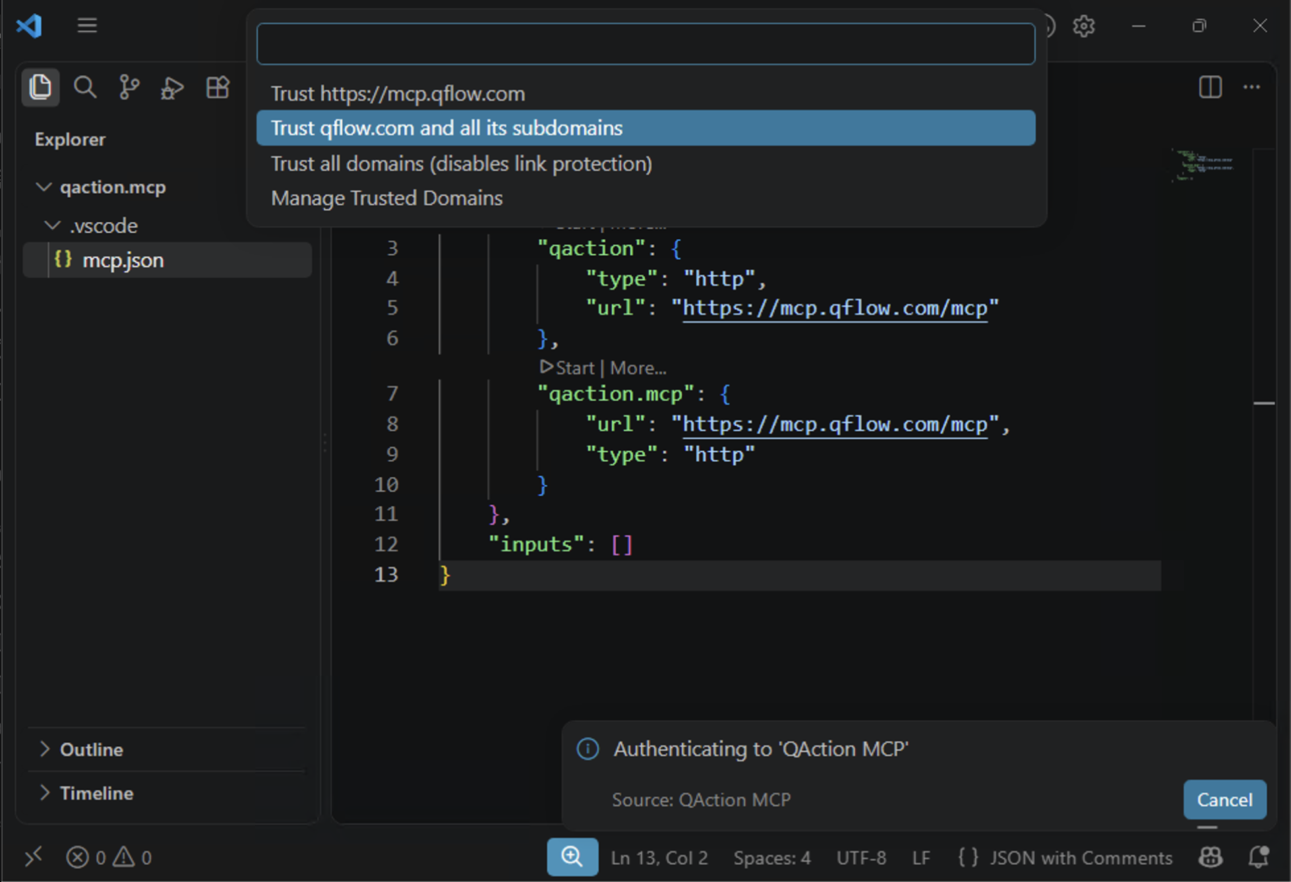This screenshot has height=882, width=1291.
Task: Open the Explorer view icon
Action: [x=40, y=87]
